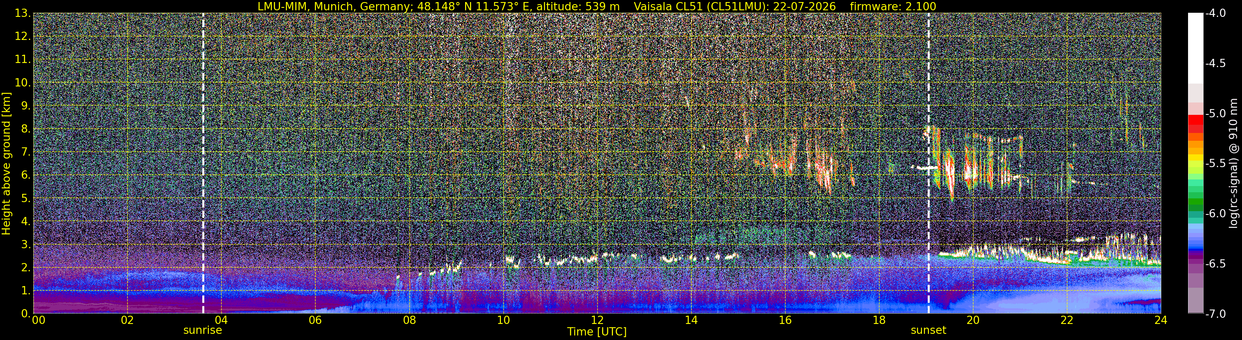Click the time axis tick label '08'
1242x340 pixels.
(409, 320)
